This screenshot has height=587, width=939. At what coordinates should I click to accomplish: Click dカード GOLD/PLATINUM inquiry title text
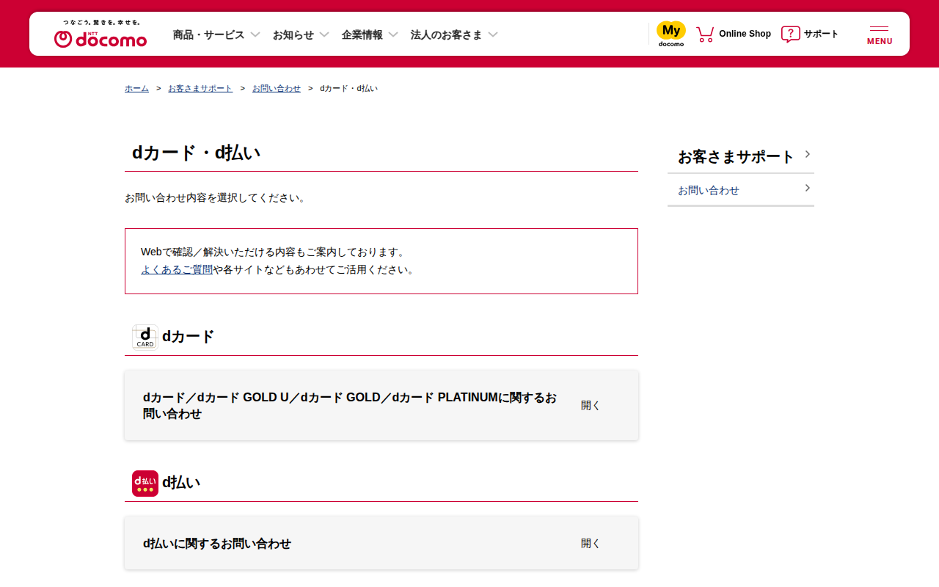[x=350, y=406]
